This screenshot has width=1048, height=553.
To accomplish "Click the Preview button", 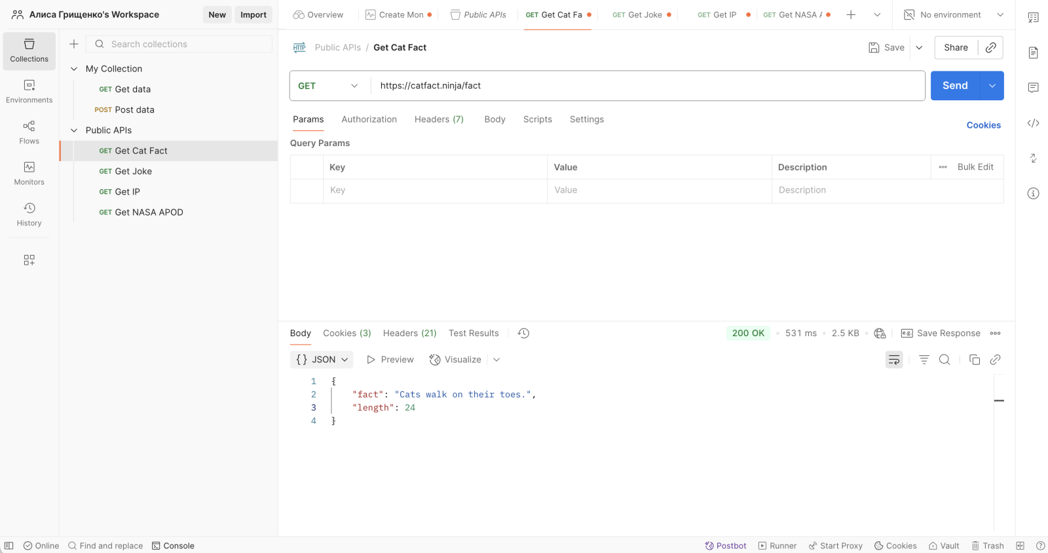I will [x=390, y=359].
